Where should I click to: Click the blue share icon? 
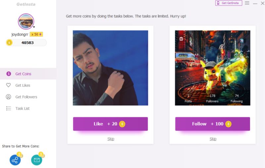pyautogui.click(x=15, y=160)
